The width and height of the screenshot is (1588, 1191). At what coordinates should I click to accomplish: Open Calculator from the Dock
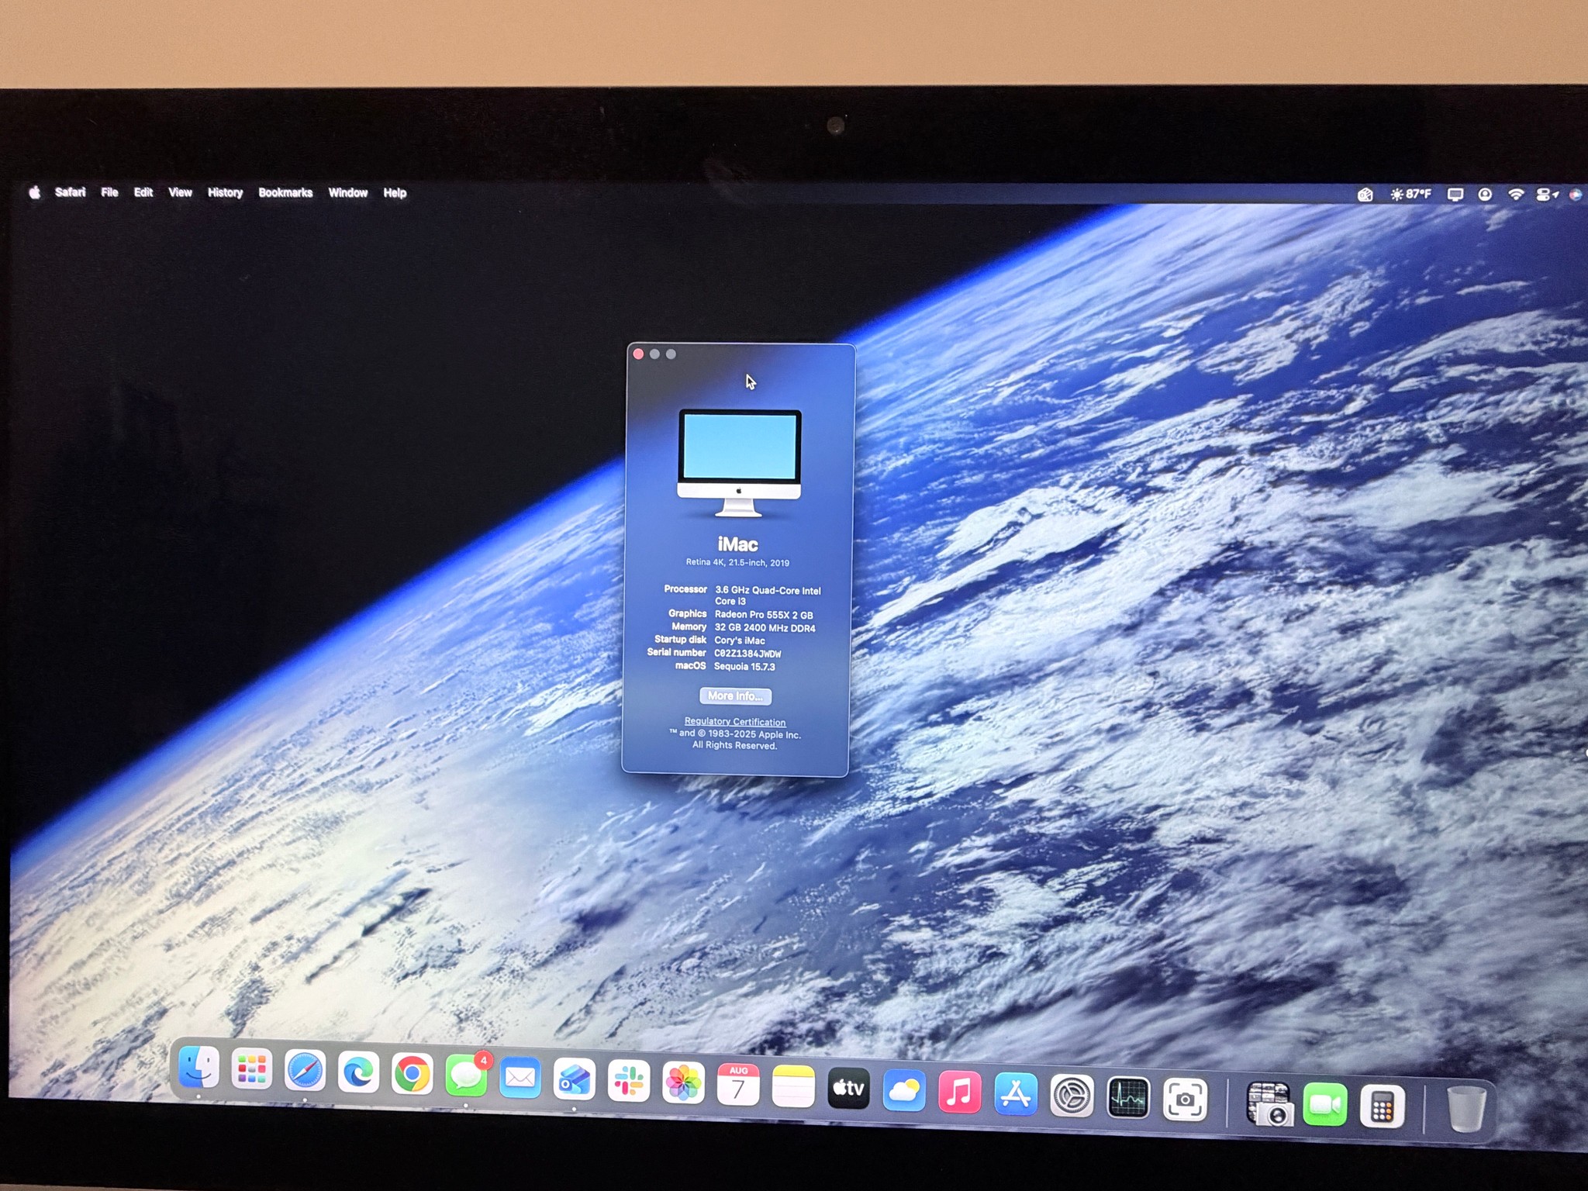(1383, 1107)
